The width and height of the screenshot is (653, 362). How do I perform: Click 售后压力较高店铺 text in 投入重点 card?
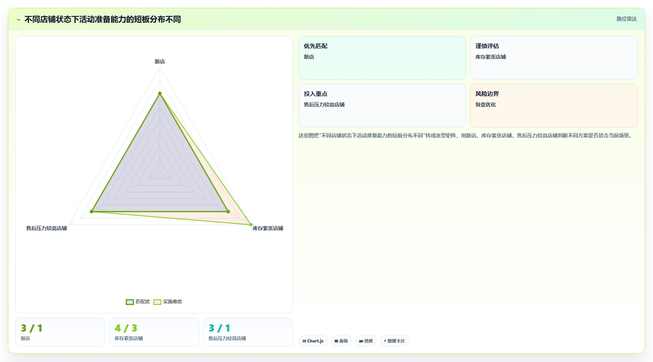point(324,104)
